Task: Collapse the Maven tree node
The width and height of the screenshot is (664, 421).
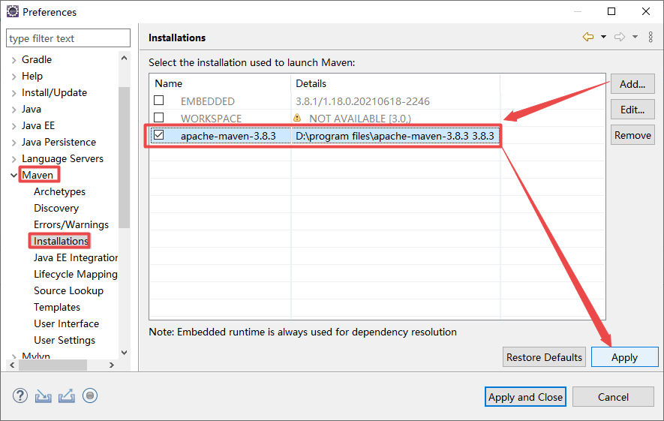Action: 14,176
